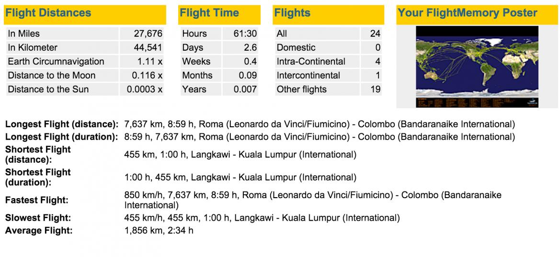Click the Flight Distances section header
The image size is (560, 257).
point(85,15)
